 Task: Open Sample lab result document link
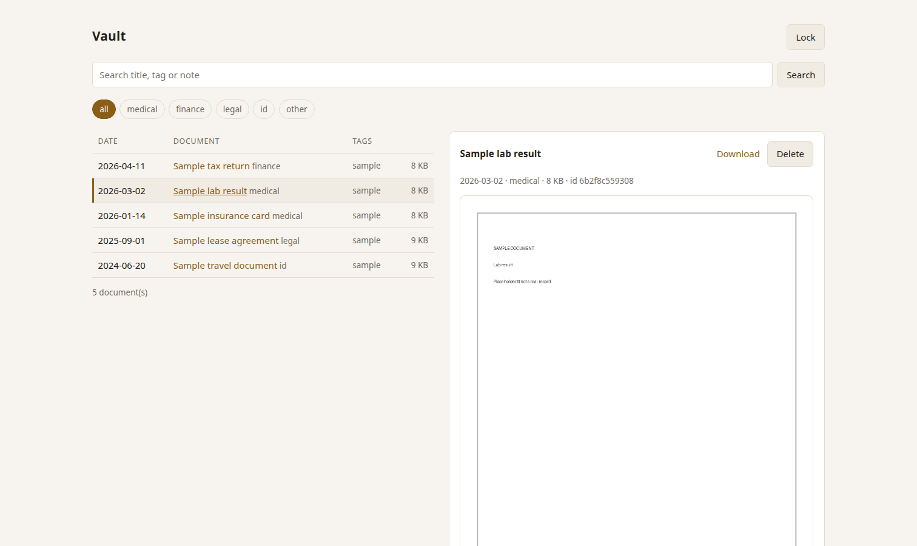tap(210, 191)
